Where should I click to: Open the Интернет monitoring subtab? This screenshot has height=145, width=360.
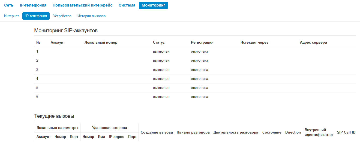11,16
